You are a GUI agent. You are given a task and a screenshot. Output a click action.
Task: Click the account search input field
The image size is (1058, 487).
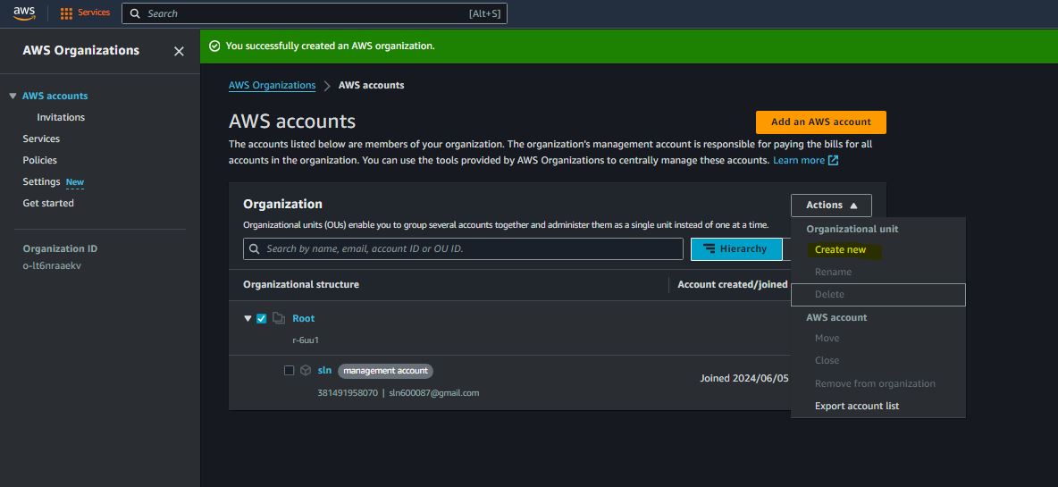pyautogui.click(x=469, y=249)
